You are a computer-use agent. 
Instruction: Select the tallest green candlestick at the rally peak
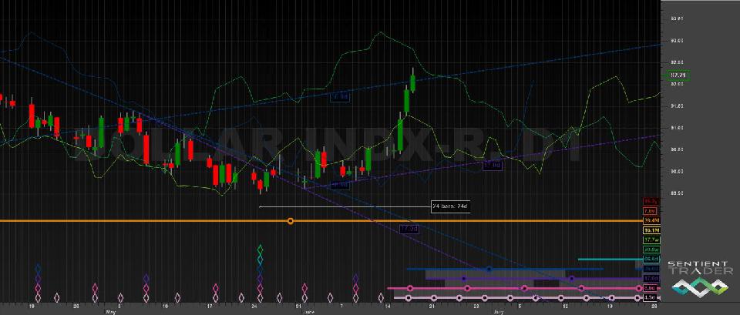coord(405,100)
